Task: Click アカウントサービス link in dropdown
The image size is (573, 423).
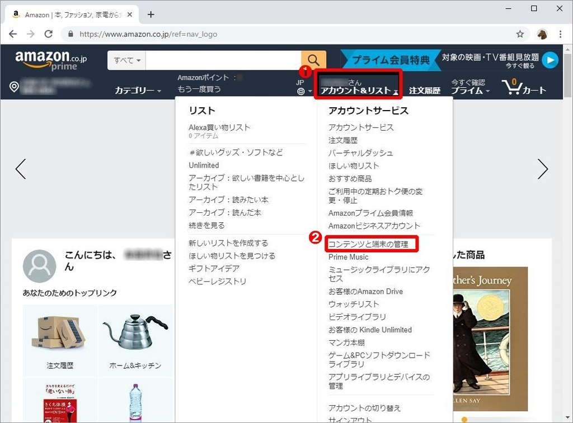Action: (361, 127)
